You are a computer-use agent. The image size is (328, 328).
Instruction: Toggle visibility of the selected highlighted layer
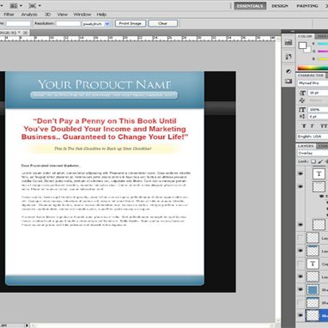tap(301, 315)
